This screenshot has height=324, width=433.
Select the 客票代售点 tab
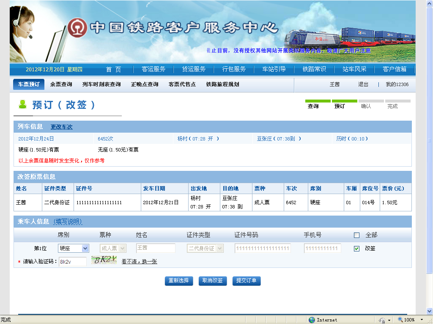[x=182, y=84]
